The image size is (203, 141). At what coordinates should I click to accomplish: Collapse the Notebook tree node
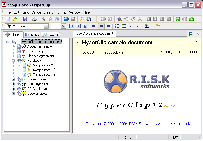(x=13, y=61)
